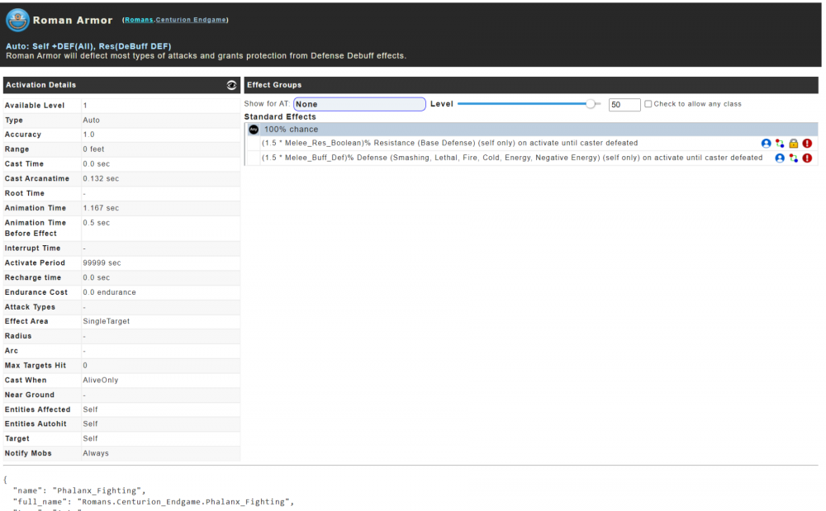Click the Effect Groups panel header
Viewport: 826px width, 511px height.
(x=530, y=85)
